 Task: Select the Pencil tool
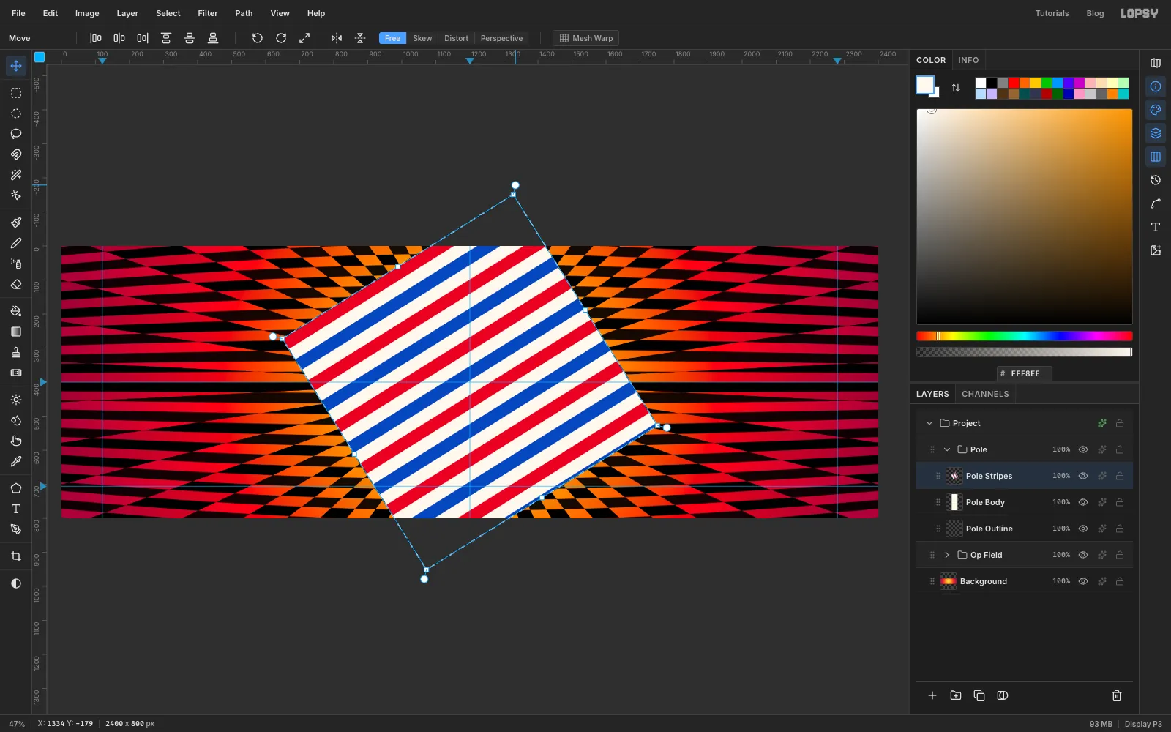[x=16, y=243]
